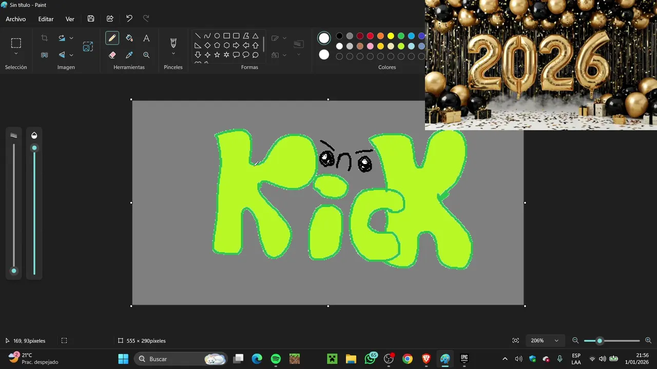This screenshot has width=657, height=369.
Task: Expand the Selection options chevron
Action: (16, 54)
